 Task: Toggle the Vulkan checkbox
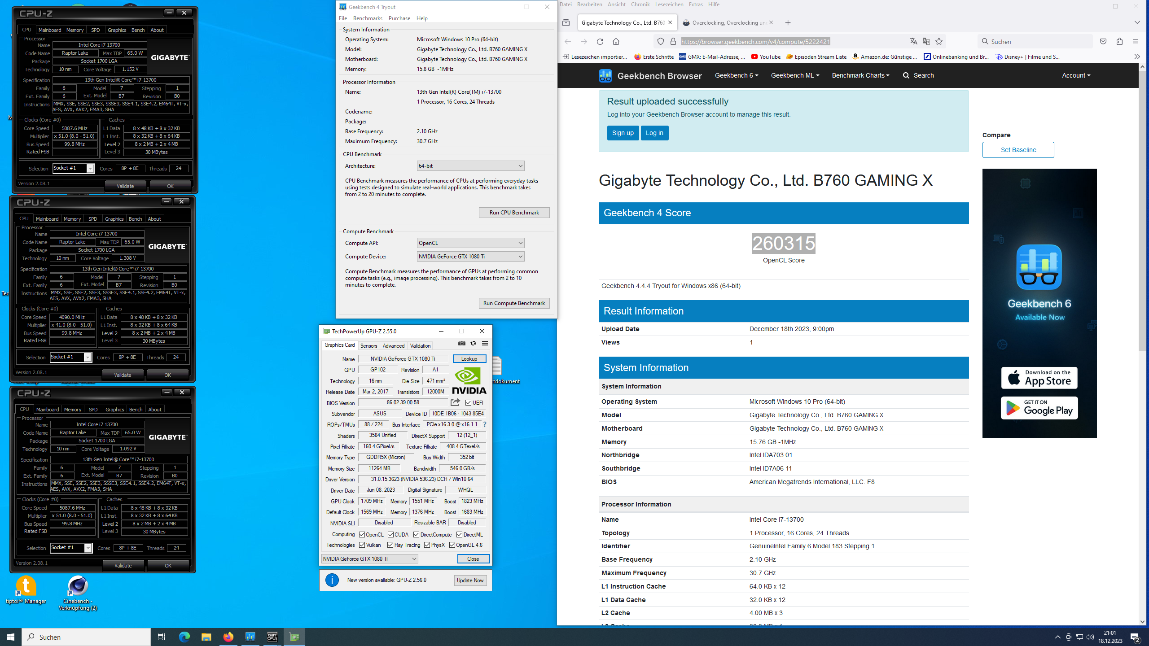click(362, 545)
